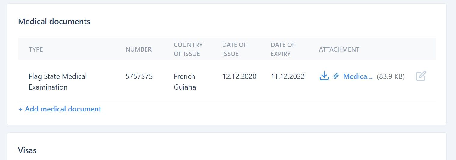Select the expiry date 11.12.2022

pos(288,76)
